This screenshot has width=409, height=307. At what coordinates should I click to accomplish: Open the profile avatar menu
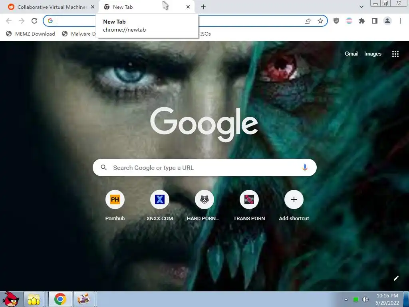coord(387,21)
